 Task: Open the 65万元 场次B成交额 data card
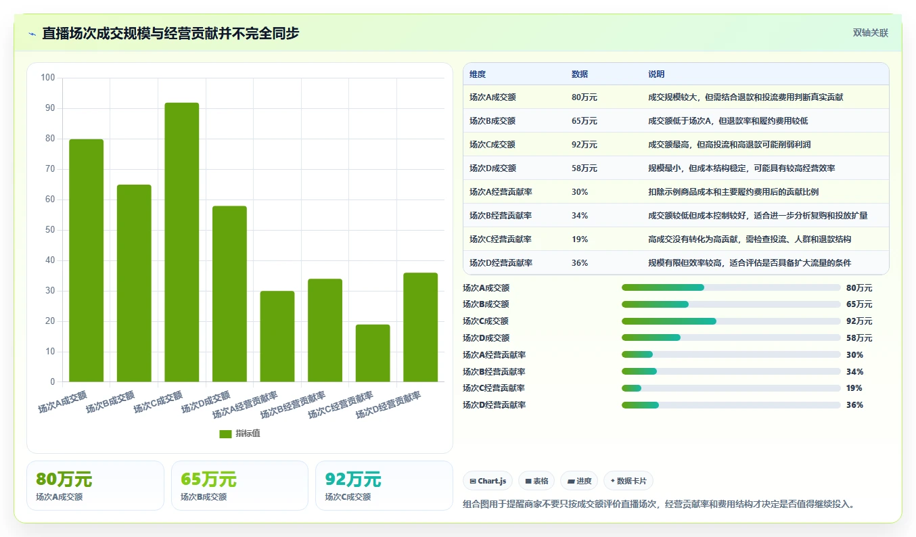coord(239,486)
